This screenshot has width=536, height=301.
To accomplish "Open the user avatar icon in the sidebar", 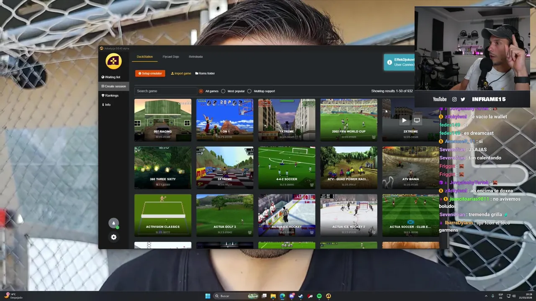I will 113,223.
